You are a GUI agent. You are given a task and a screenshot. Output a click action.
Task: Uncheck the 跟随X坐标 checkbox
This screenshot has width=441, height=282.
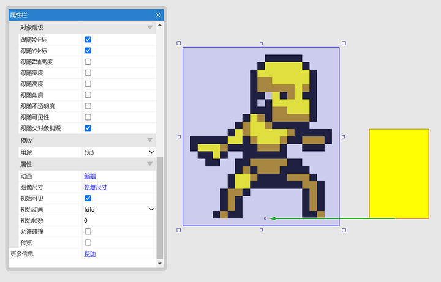[x=88, y=39]
